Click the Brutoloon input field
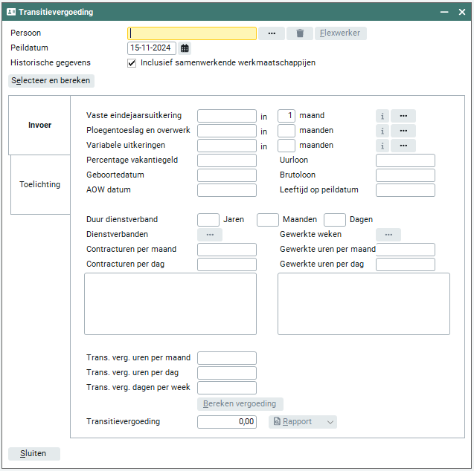The height and width of the screenshot is (471, 474). (x=405, y=175)
